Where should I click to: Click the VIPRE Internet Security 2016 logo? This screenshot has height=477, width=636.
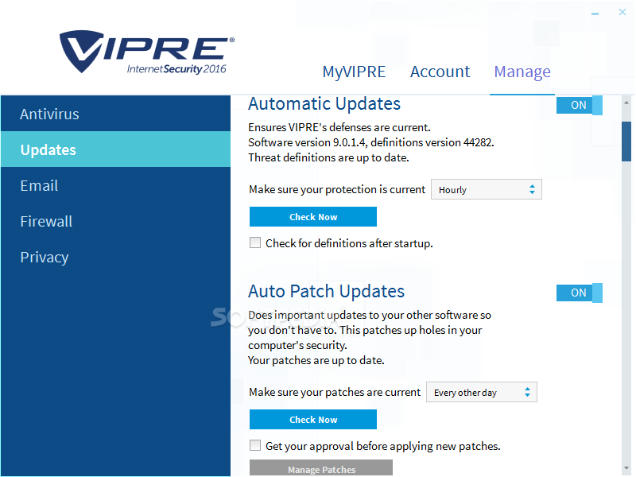pyautogui.click(x=147, y=52)
